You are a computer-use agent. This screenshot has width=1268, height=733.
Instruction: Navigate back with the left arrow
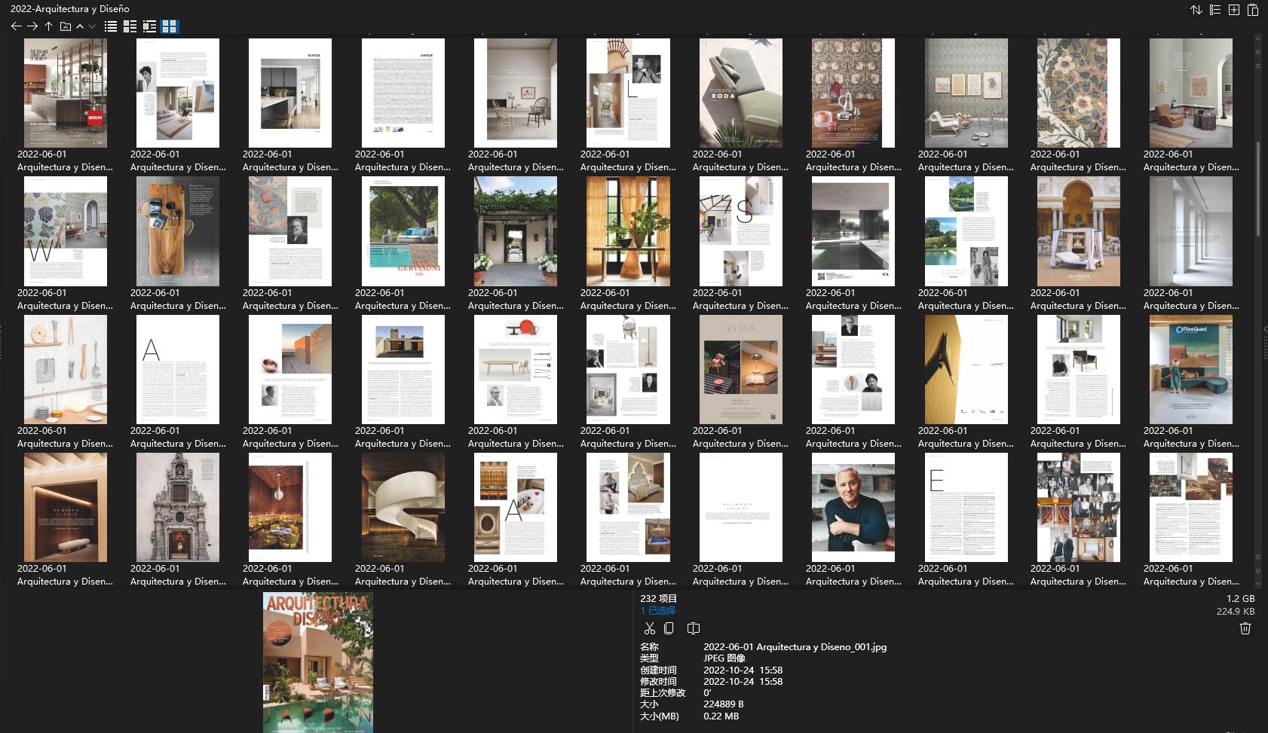(15, 26)
